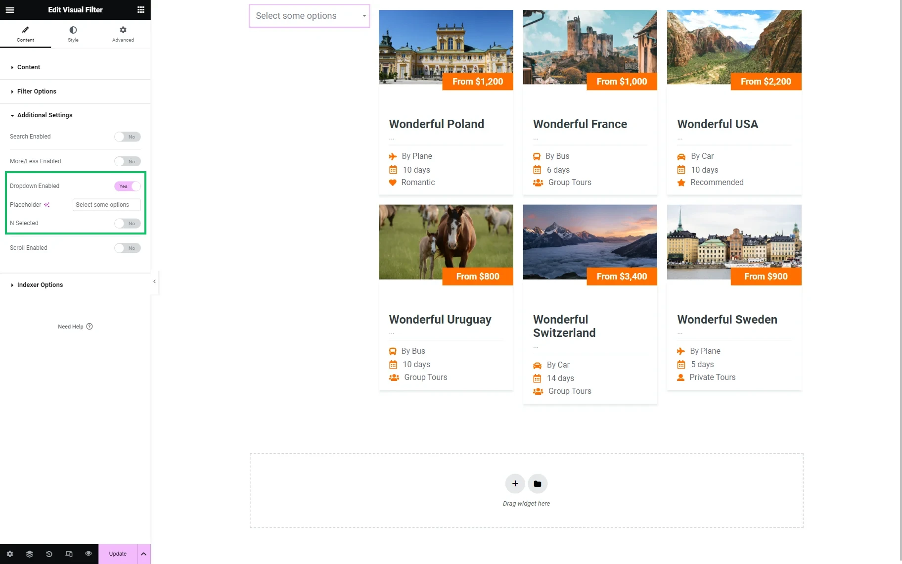The height and width of the screenshot is (564, 902).
Task: Click the plane icon on Wonderful Sweden
Action: tap(681, 351)
